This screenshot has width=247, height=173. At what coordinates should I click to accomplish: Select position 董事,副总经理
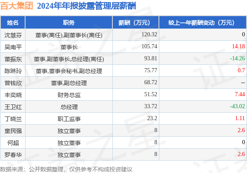point(69,83)
